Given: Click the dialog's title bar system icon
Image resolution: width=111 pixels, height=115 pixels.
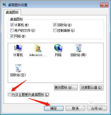Looking at the screenshot, I should pyautogui.click(x=4, y=5).
